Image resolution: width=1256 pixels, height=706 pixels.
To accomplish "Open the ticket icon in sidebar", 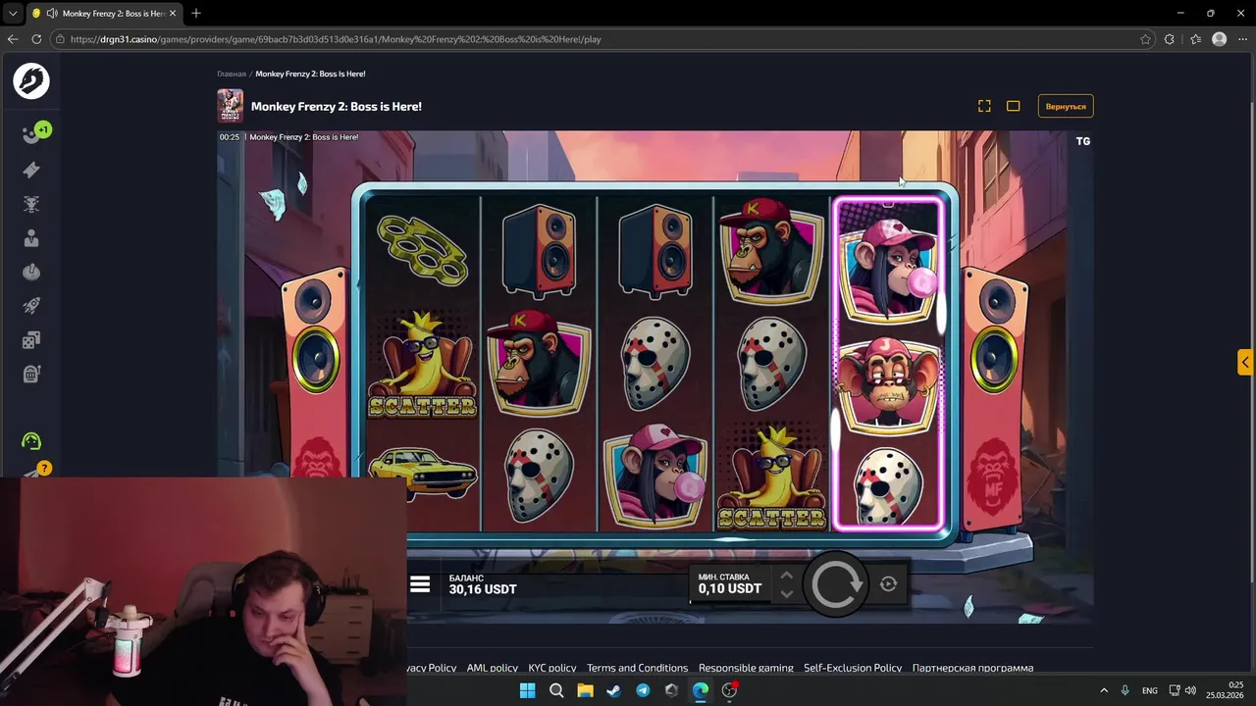I will (x=31, y=170).
